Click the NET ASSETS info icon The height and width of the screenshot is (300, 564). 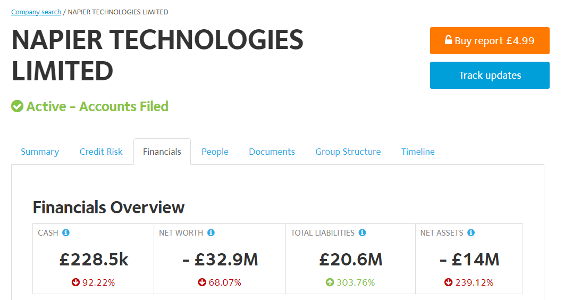point(471,233)
